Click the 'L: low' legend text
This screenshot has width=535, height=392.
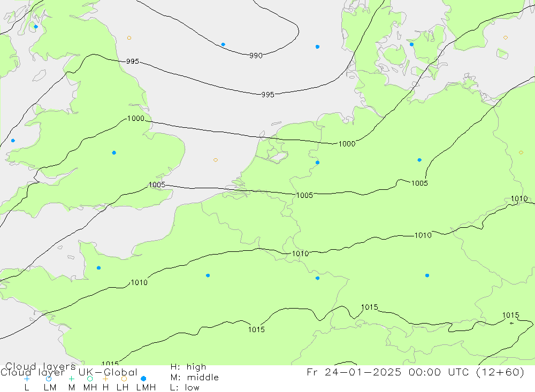(x=185, y=388)
